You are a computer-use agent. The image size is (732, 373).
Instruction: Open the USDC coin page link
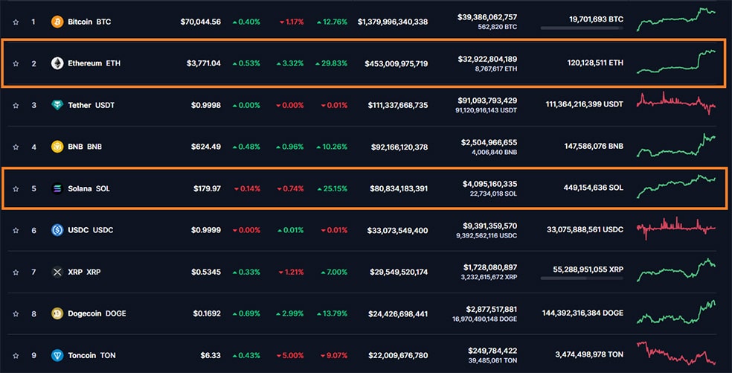point(90,231)
